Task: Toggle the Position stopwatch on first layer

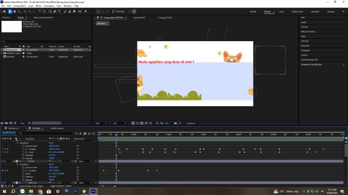Action: 23,149
